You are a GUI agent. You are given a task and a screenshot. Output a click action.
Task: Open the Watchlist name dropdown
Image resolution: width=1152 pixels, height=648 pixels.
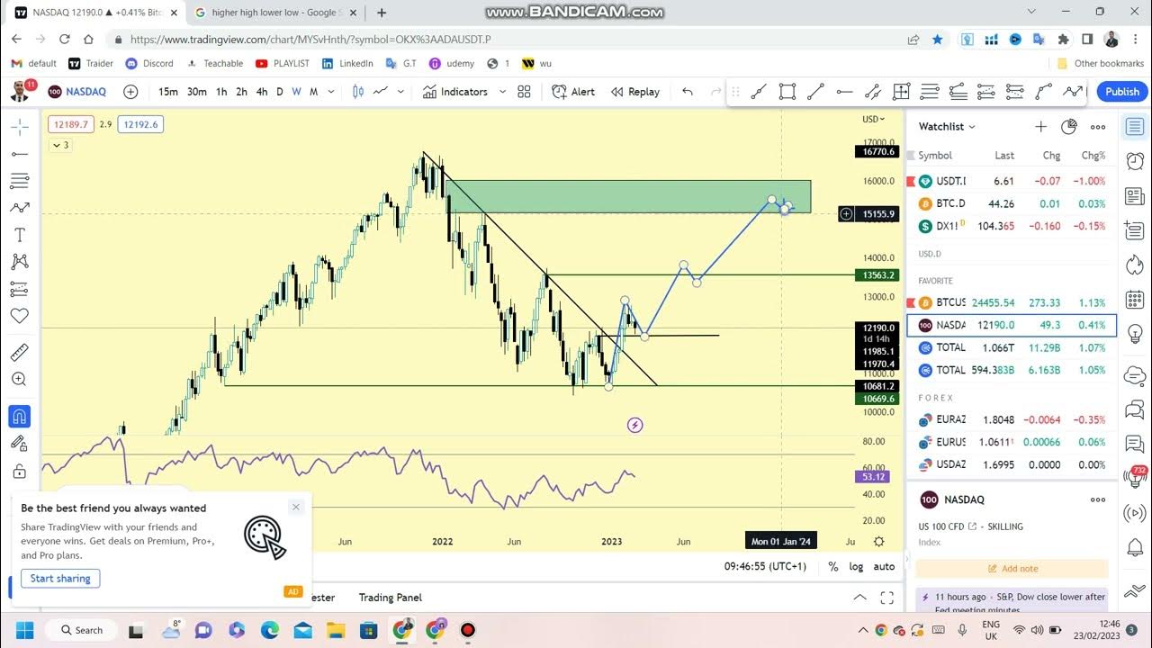pyautogui.click(x=947, y=127)
